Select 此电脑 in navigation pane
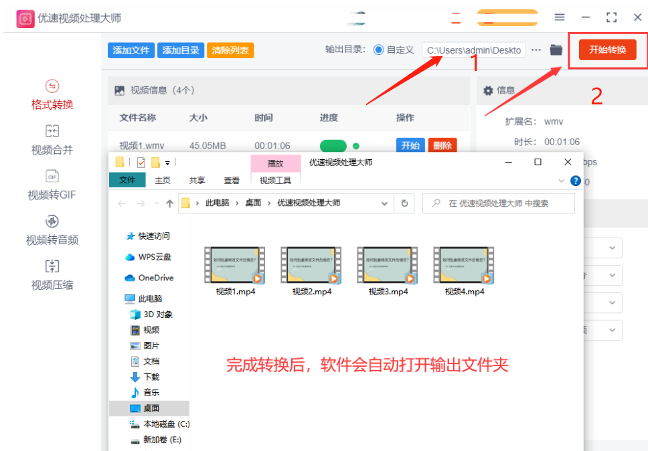 (x=143, y=298)
